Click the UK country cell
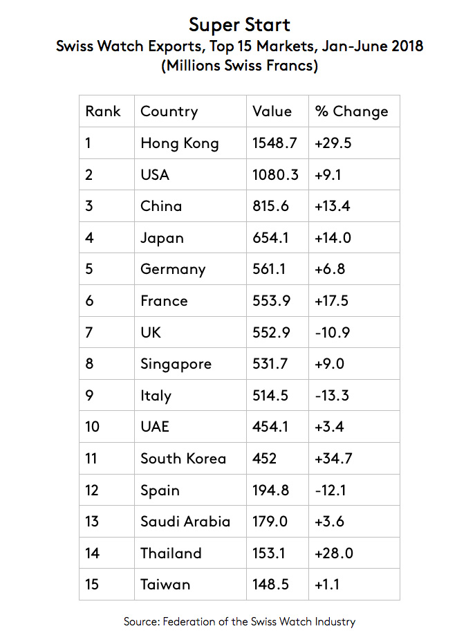The image size is (475, 633). pyautogui.click(x=151, y=333)
